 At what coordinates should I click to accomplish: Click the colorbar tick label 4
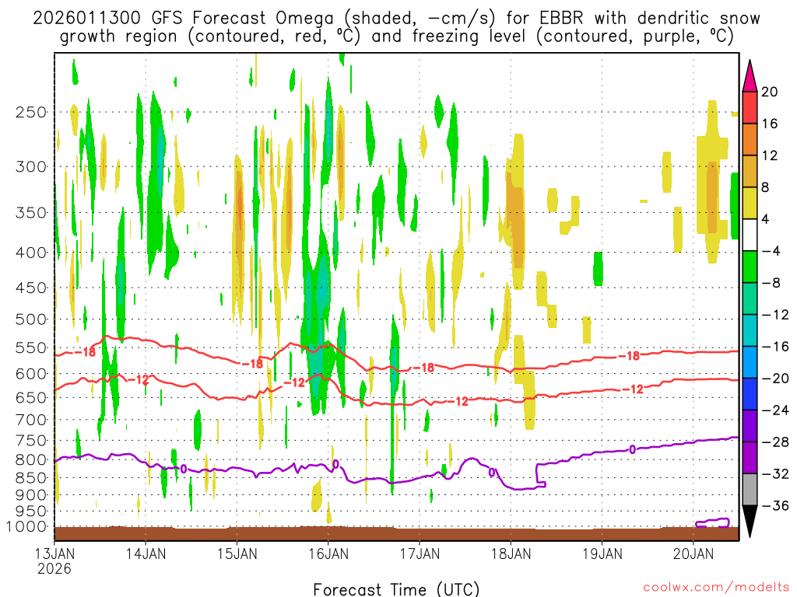point(765,220)
